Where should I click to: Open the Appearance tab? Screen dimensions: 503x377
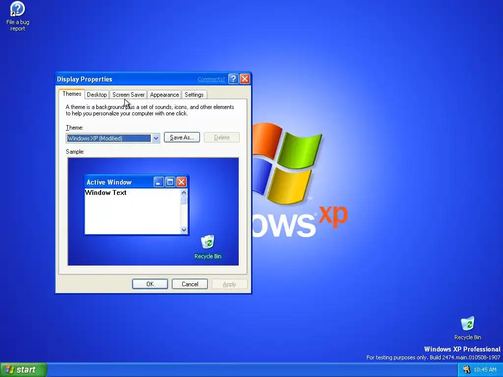coord(164,95)
